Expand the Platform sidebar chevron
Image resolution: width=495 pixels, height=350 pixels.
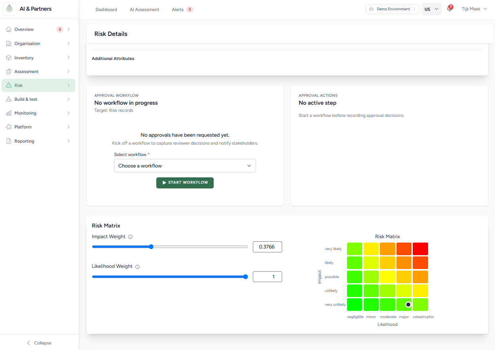(68, 127)
